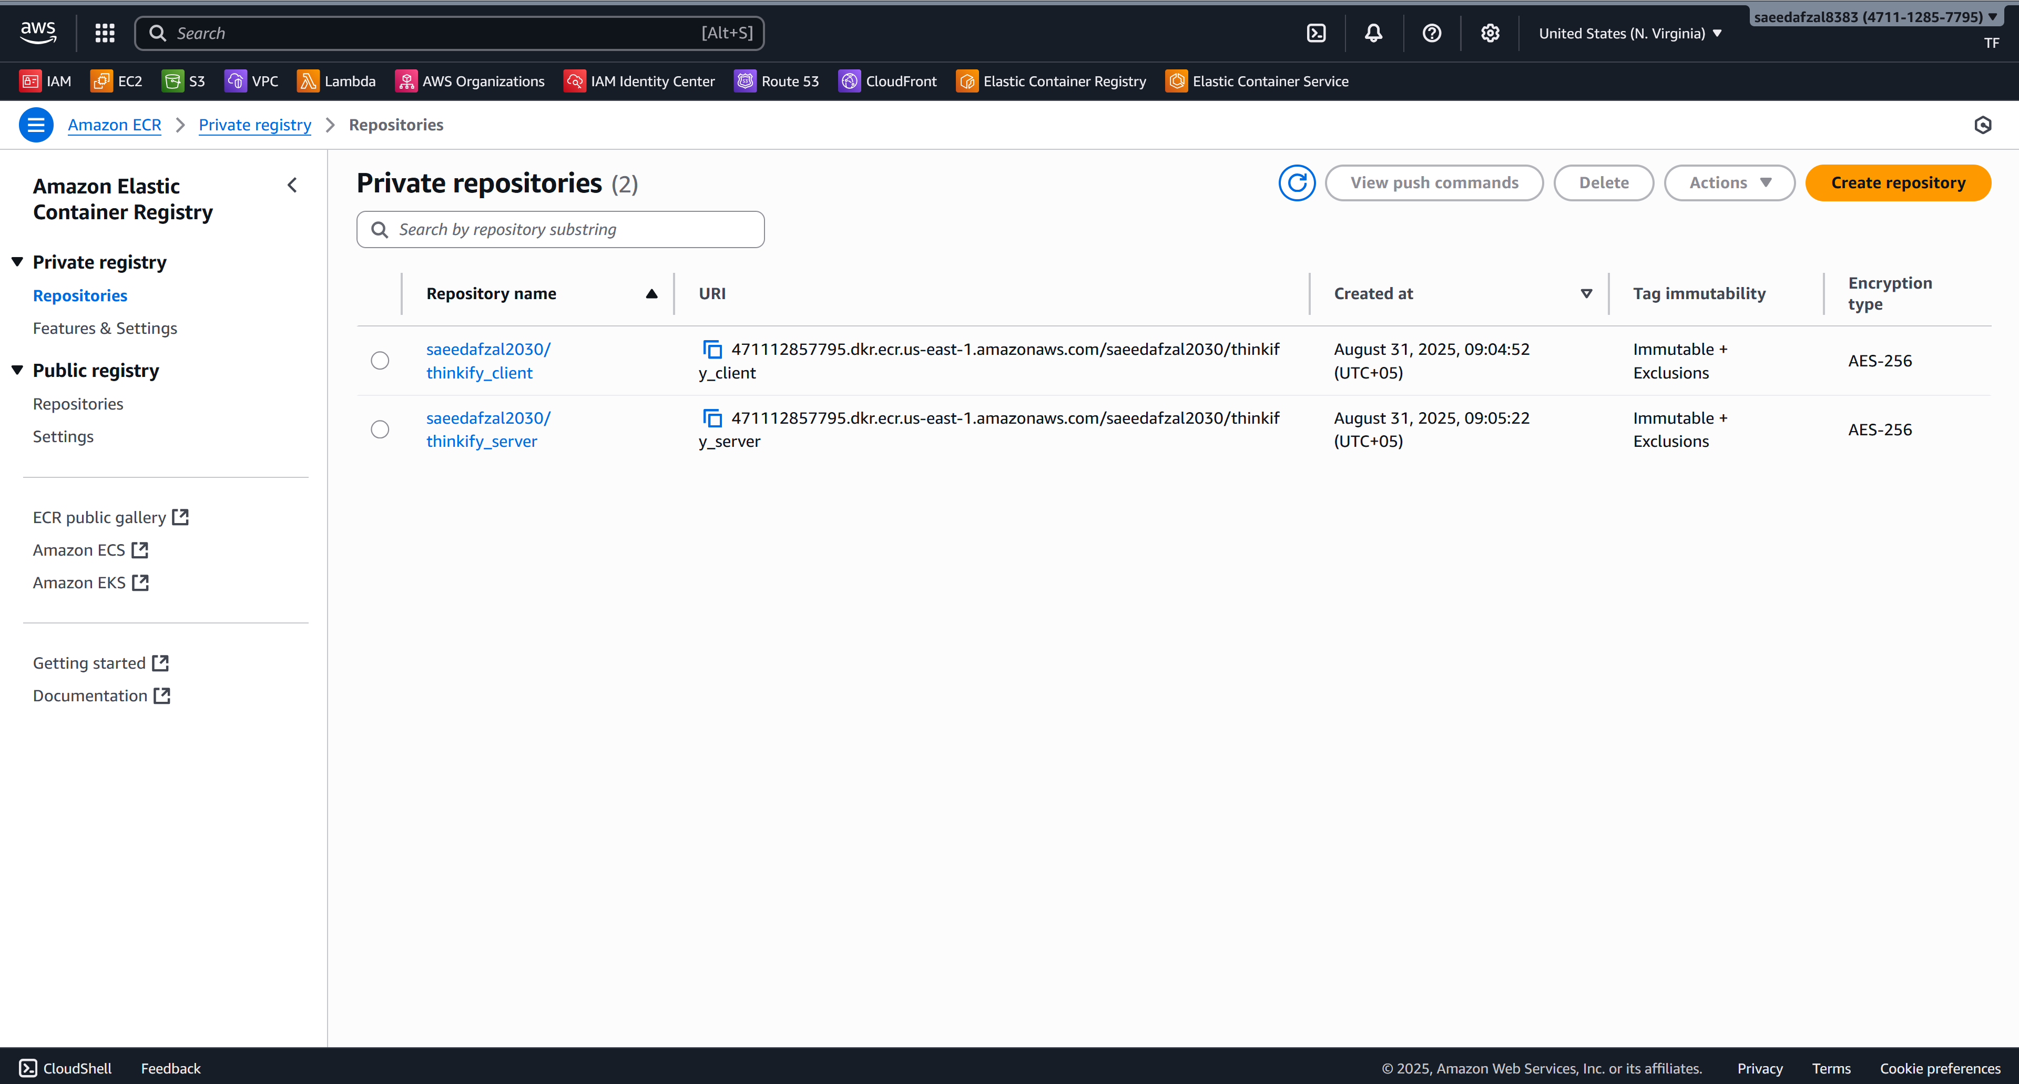
Task: Open the Lambda favorite shortcut
Action: click(337, 81)
